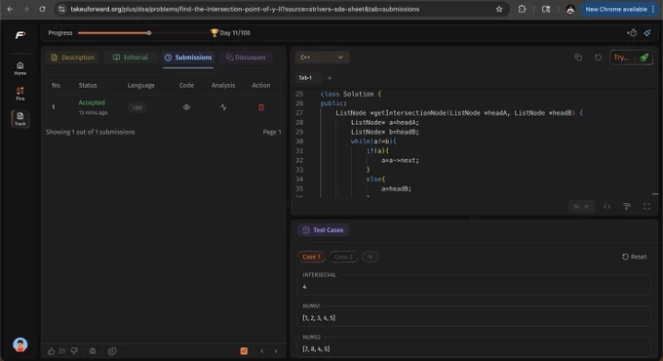Go to Home in the sidebar

coord(19,68)
